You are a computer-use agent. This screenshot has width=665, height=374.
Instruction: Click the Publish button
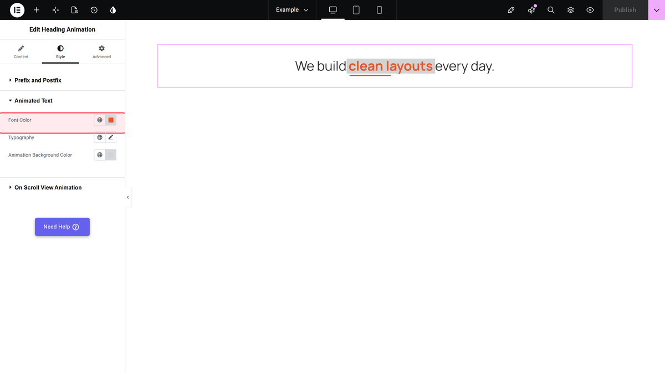(625, 10)
